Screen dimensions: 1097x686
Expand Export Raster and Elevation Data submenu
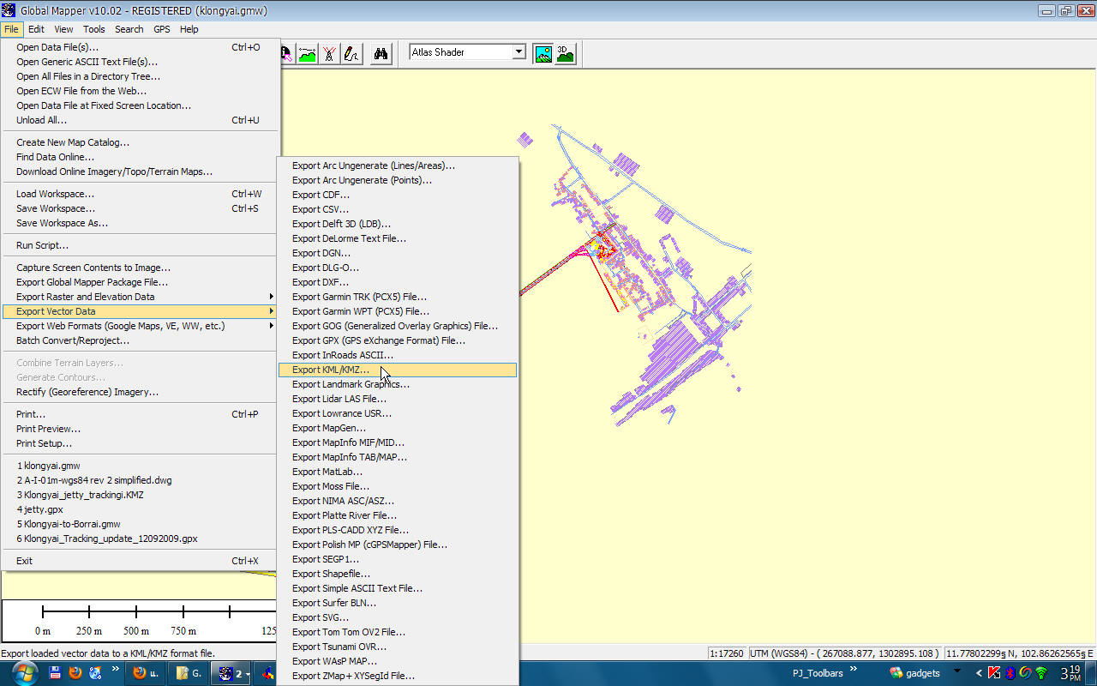(x=140, y=297)
